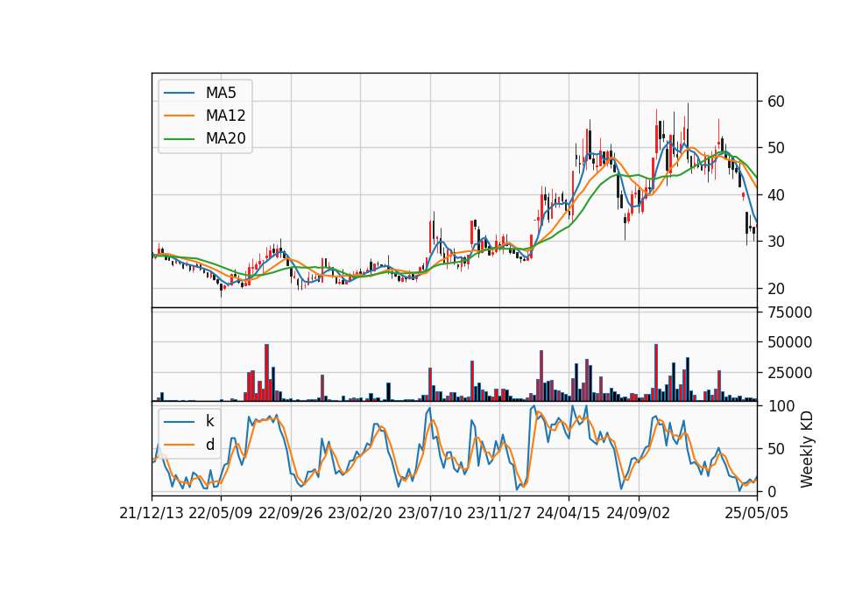This screenshot has width=841, height=604.
Task: Click the MA5 legend label
Action: click(x=221, y=93)
